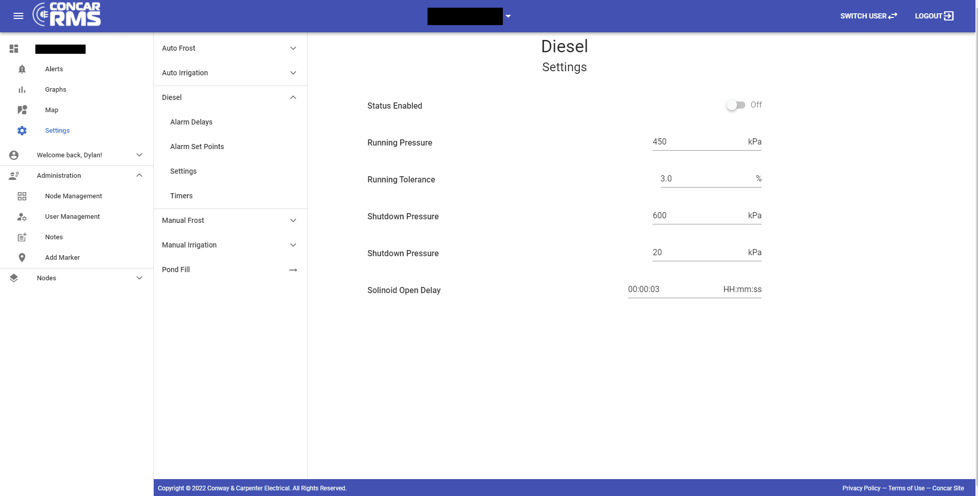This screenshot has height=496, width=978.
Task: Click the Settings gear icon
Action: [22, 131]
